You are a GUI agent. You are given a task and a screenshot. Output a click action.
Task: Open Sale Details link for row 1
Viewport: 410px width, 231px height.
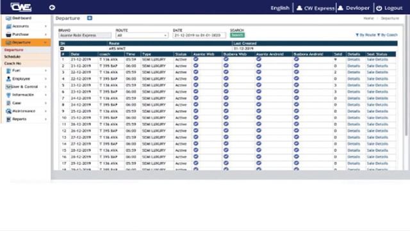[377, 60]
